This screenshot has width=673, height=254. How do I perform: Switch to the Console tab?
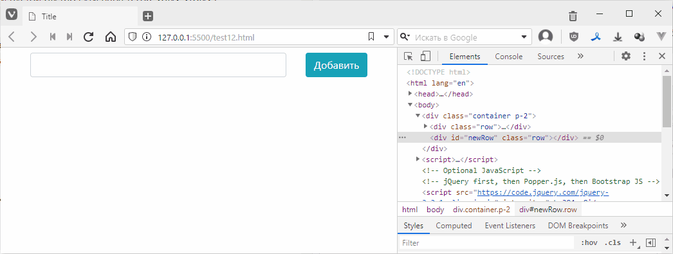click(509, 57)
